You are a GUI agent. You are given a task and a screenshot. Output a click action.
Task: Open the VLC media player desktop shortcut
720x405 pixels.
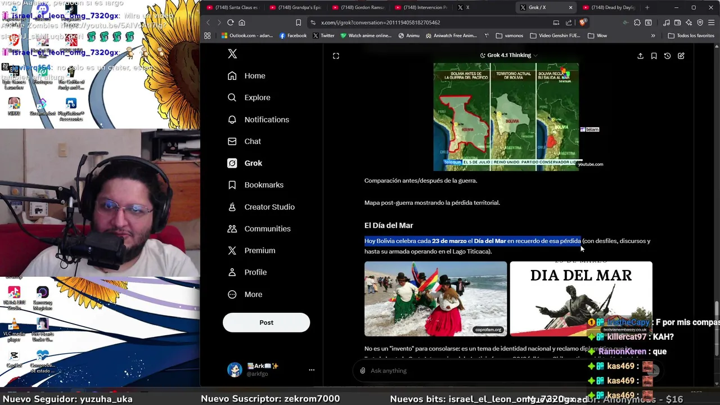coord(14,331)
